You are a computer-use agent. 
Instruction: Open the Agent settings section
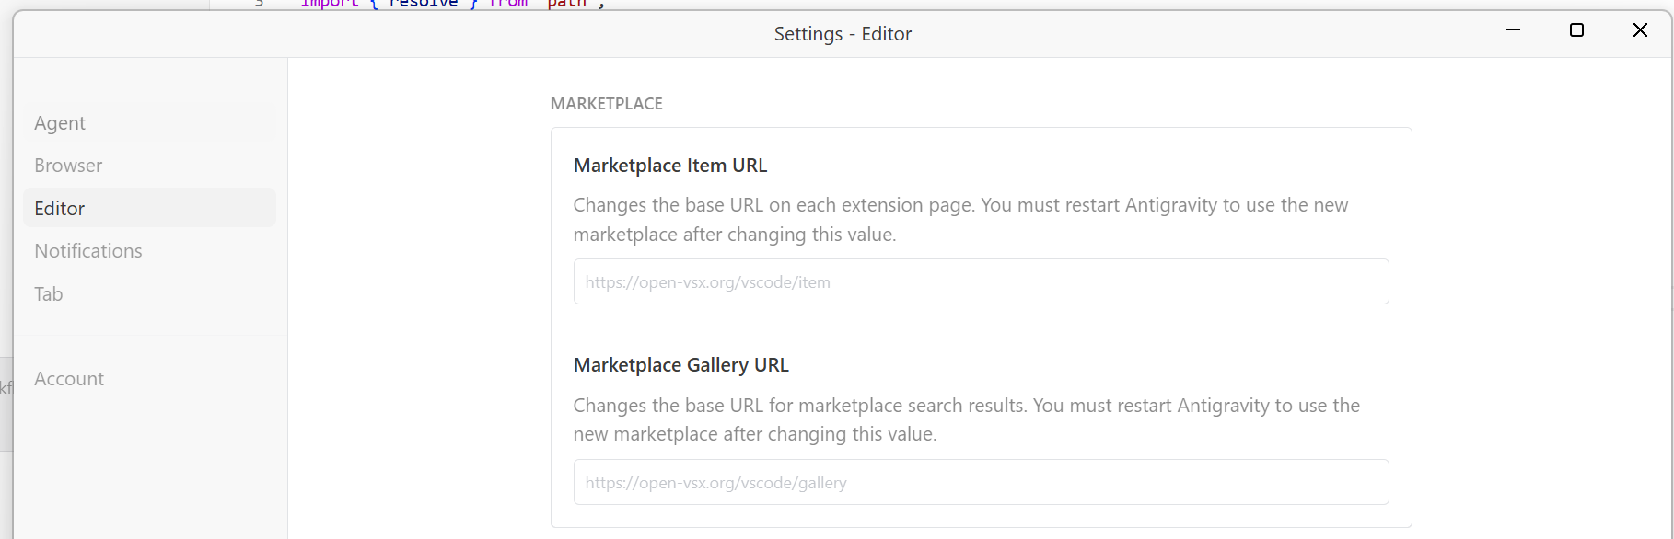point(60,123)
